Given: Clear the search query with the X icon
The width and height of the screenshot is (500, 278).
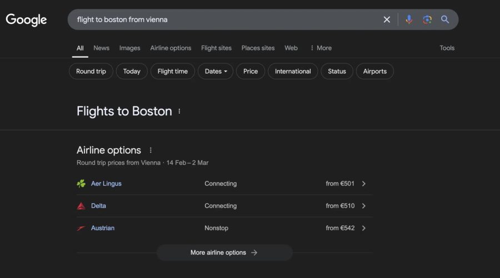Looking at the screenshot, I should (387, 20).
